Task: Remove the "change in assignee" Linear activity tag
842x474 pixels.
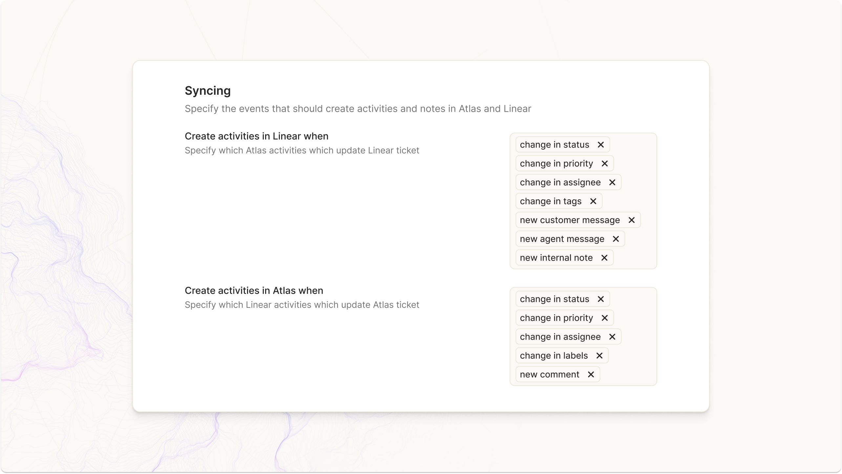Action: [x=612, y=182]
